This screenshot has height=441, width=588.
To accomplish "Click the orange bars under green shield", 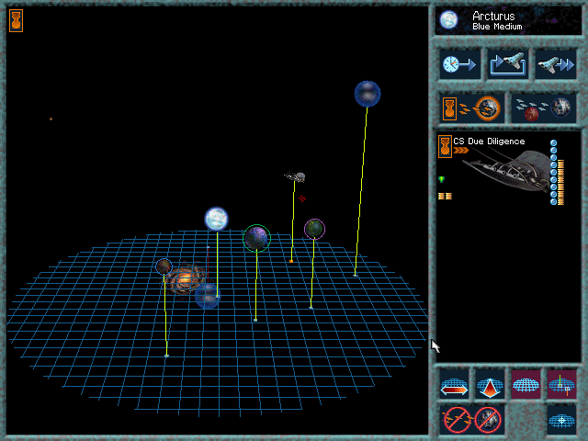I will point(445,196).
